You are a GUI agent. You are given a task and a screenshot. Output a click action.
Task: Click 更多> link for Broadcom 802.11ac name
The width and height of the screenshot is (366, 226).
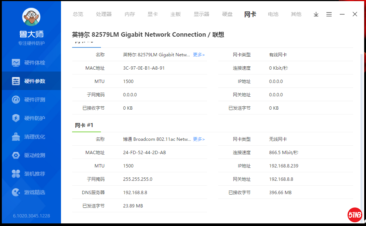(199, 139)
